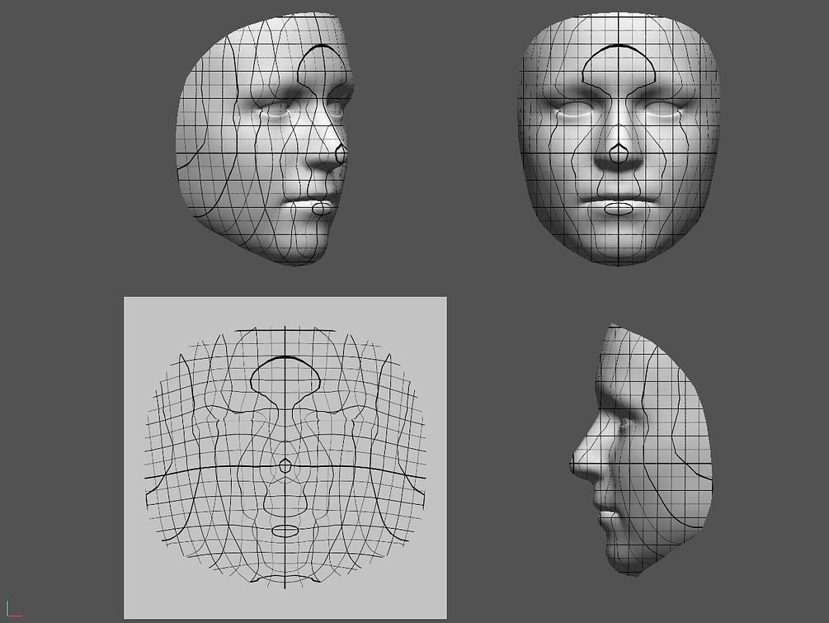829x623 pixels.
Task: Activate the top-left perspective viewport
Action: pos(206,140)
